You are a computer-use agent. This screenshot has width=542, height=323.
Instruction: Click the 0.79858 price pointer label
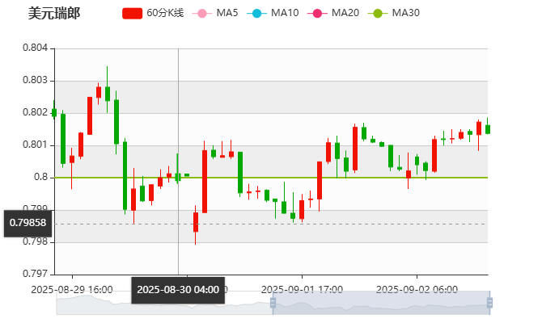28,222
